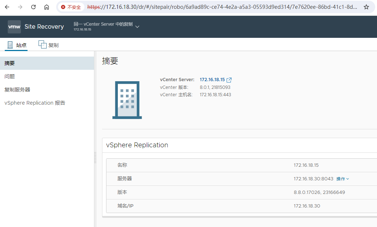Click the 名称 row label
Viewport: 377px width, 227px height.
122,165
